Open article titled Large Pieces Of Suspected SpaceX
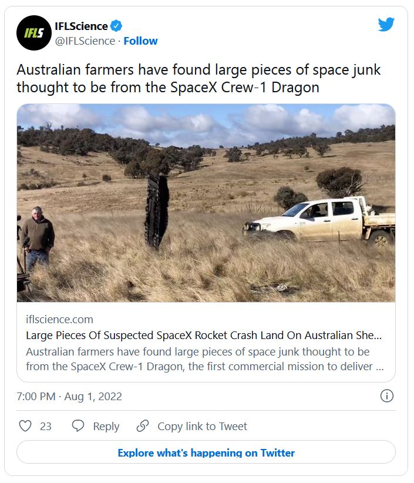The width and height of the screenshot is (414, 483). pyautogui.click(x=204, y=335)
